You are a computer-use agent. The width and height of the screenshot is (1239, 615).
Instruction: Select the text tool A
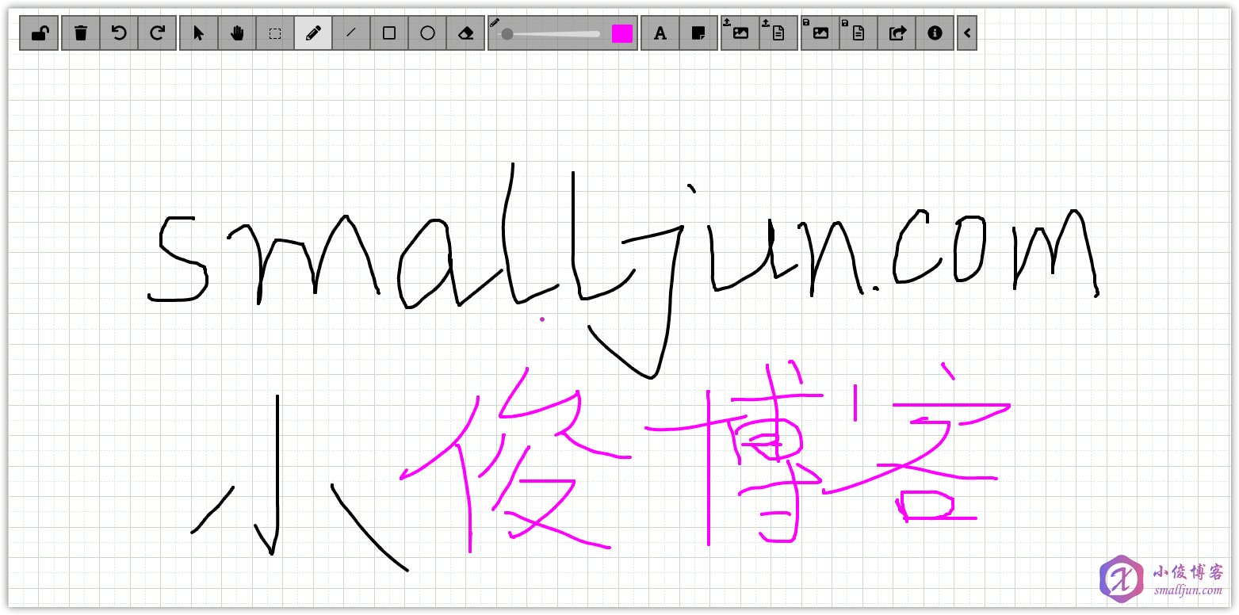(x=660, y=33)
